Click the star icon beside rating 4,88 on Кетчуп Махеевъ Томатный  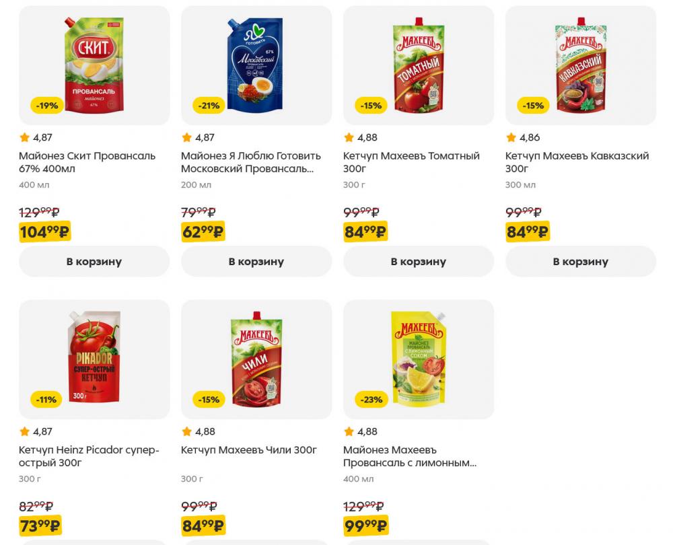coord(349,137)
